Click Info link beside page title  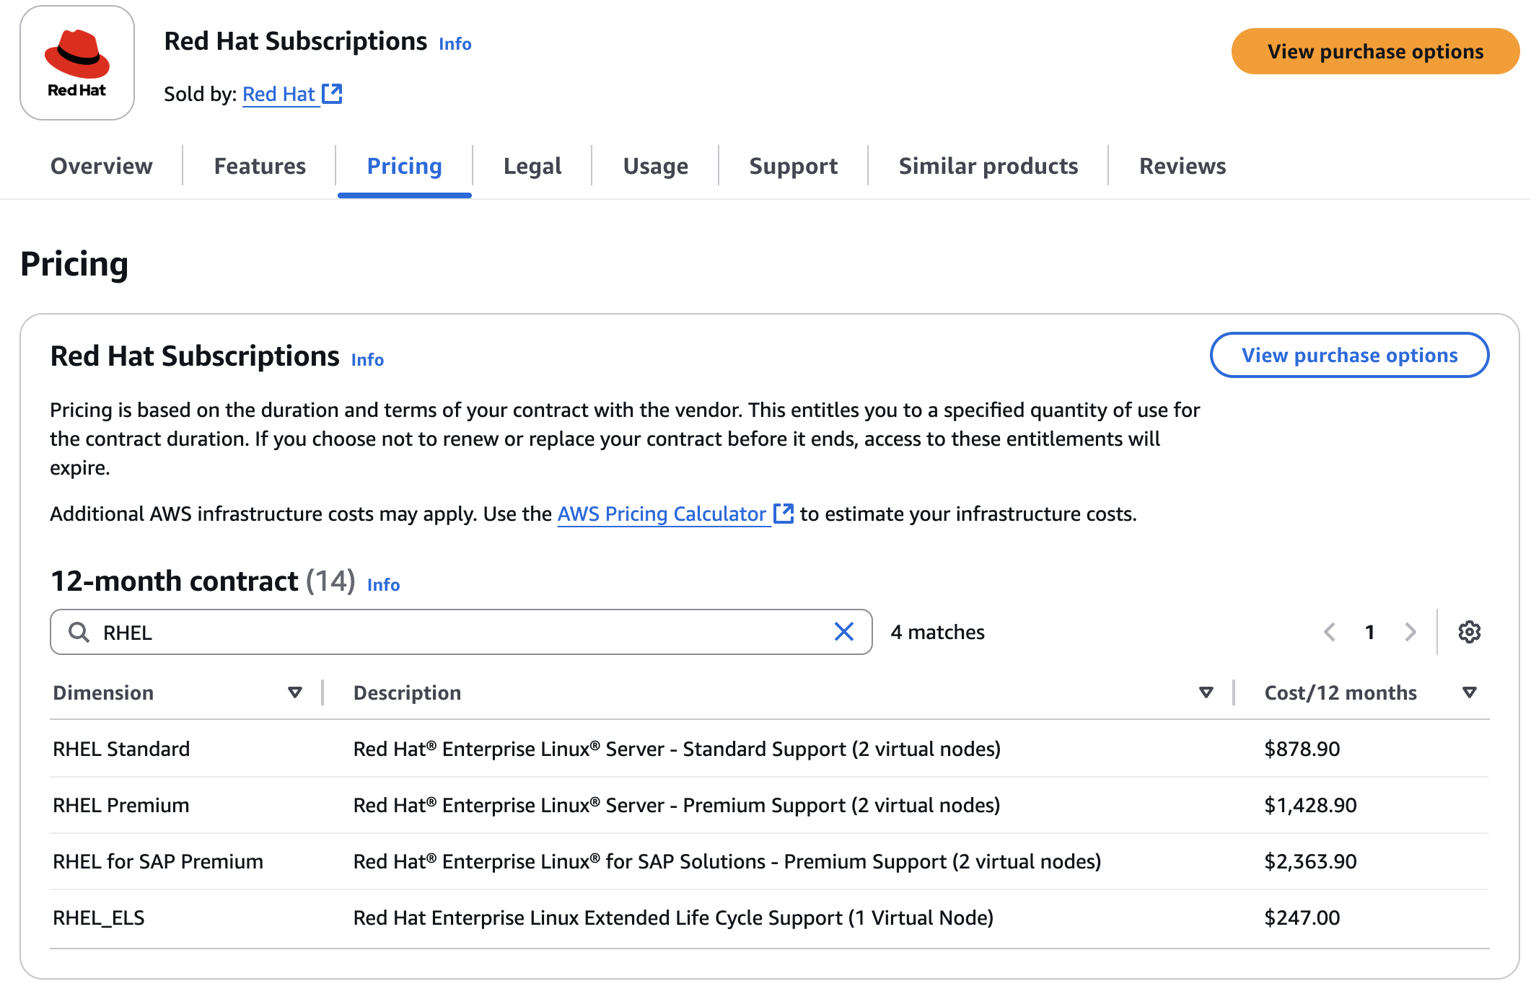click(455, 44)
